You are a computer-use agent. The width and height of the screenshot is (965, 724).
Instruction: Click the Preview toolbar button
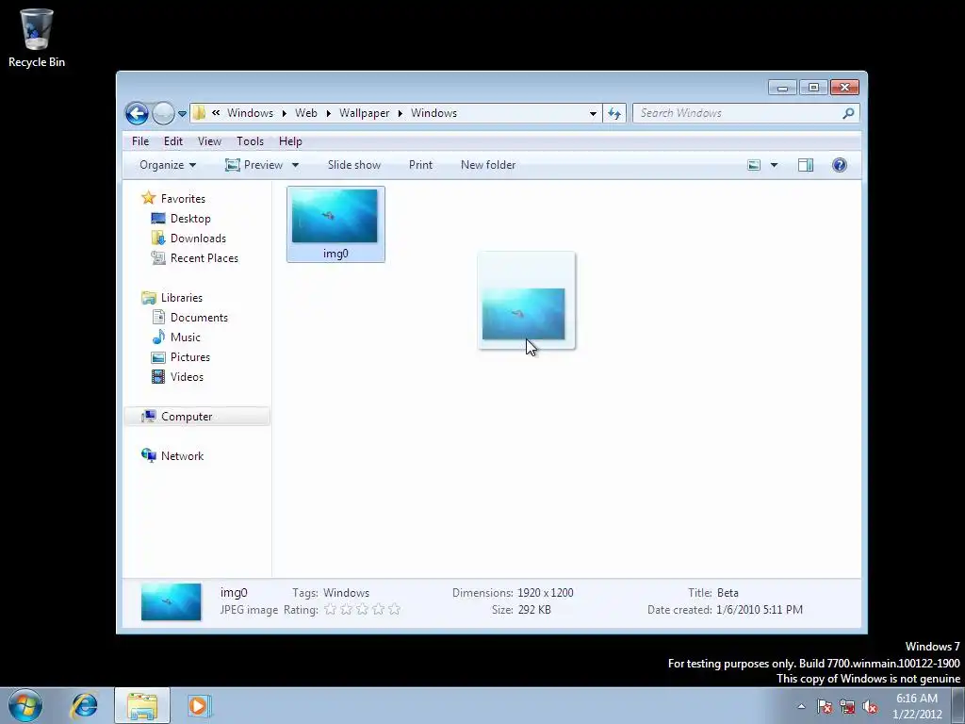coord(254,165)
